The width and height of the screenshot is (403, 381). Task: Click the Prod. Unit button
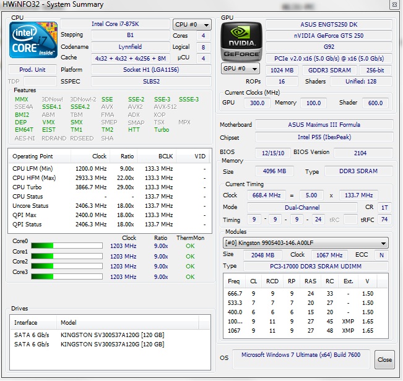coord(32,69)
